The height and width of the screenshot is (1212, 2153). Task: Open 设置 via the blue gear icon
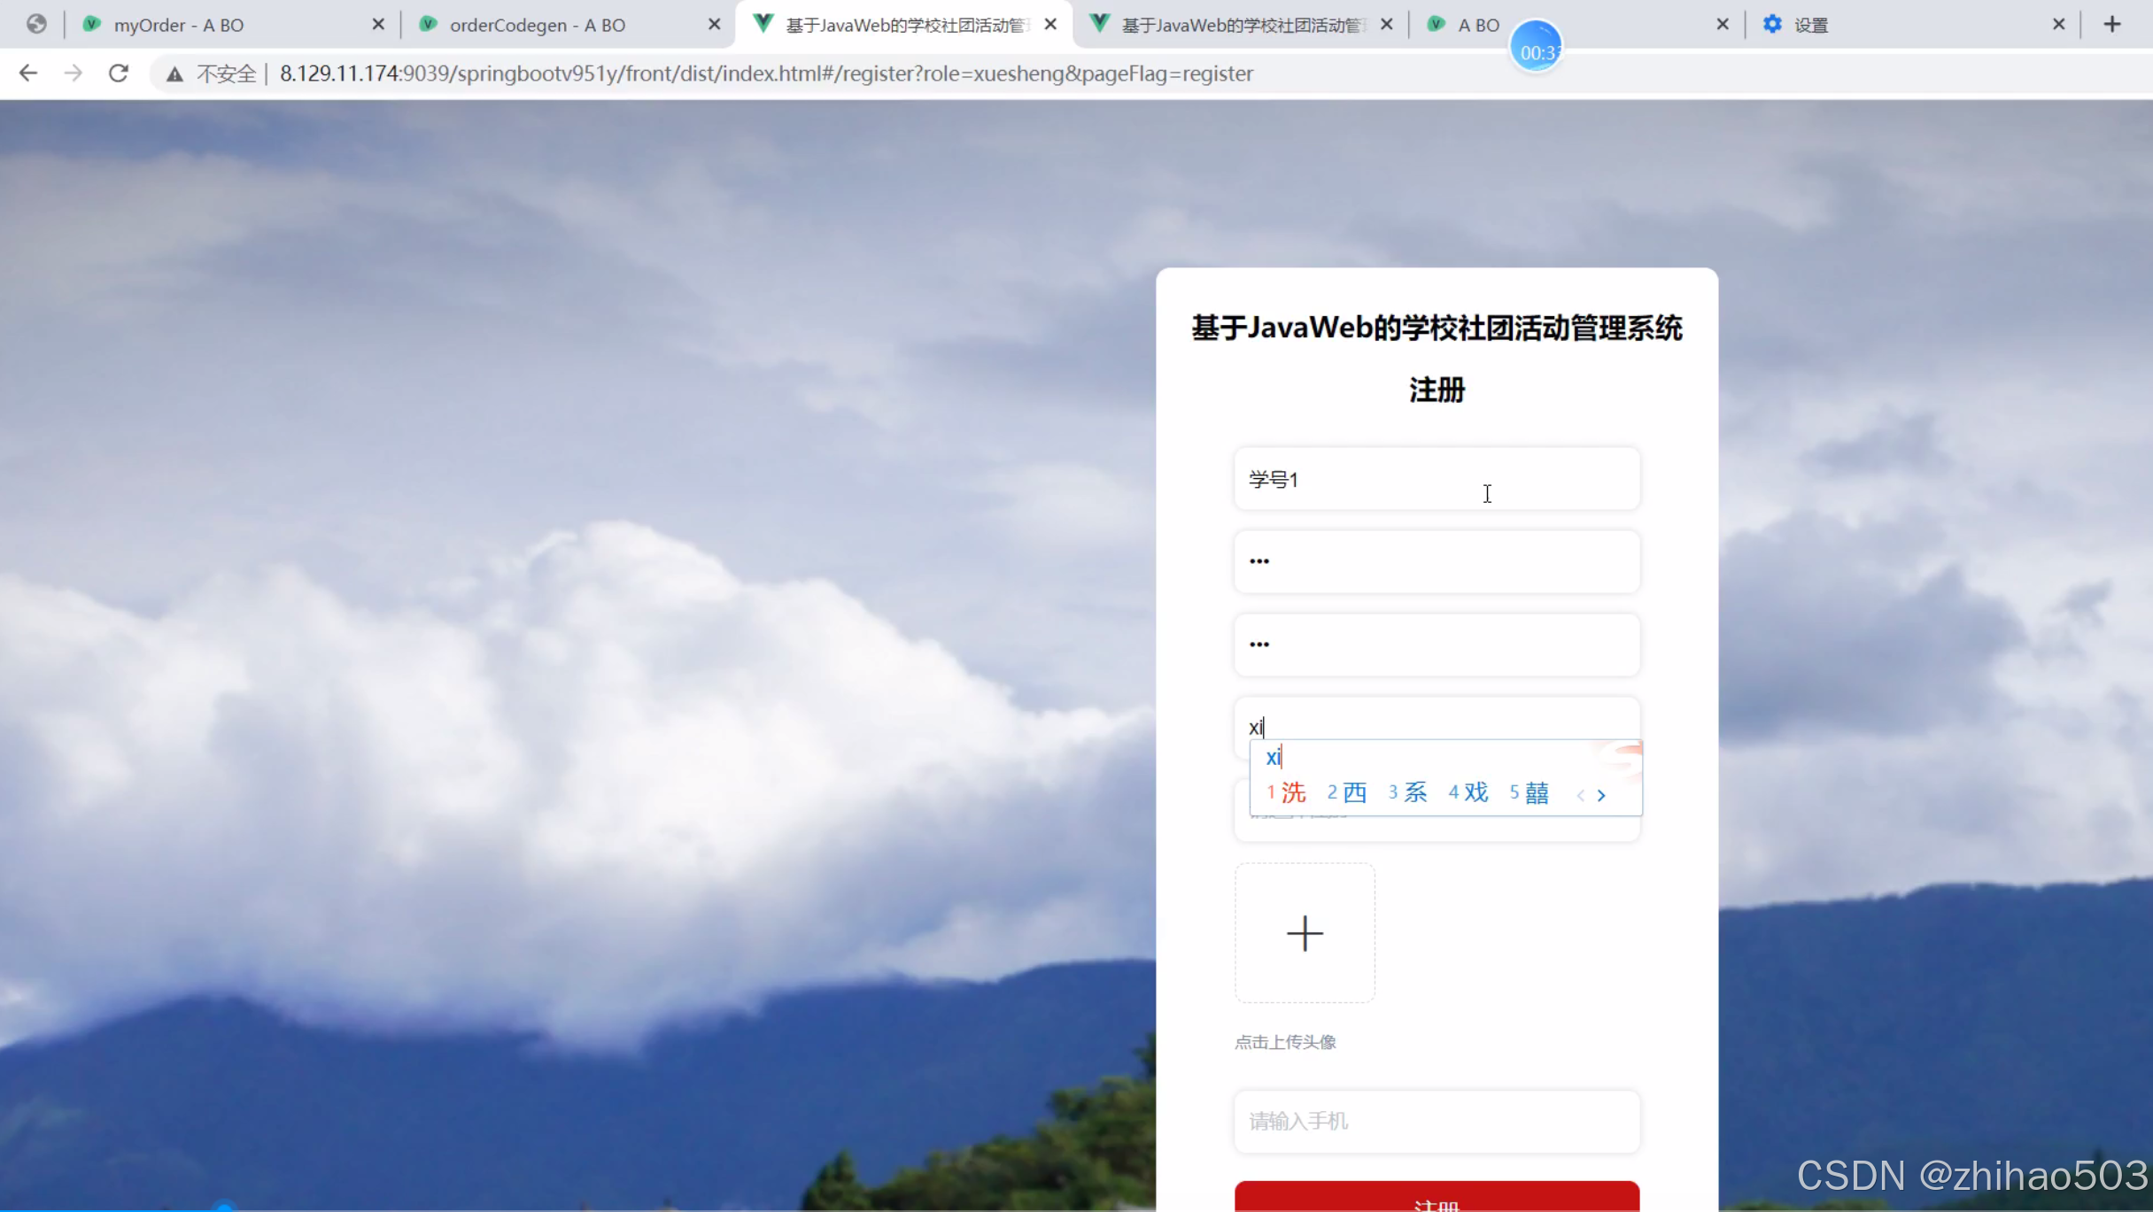(x=1771, y=24)
